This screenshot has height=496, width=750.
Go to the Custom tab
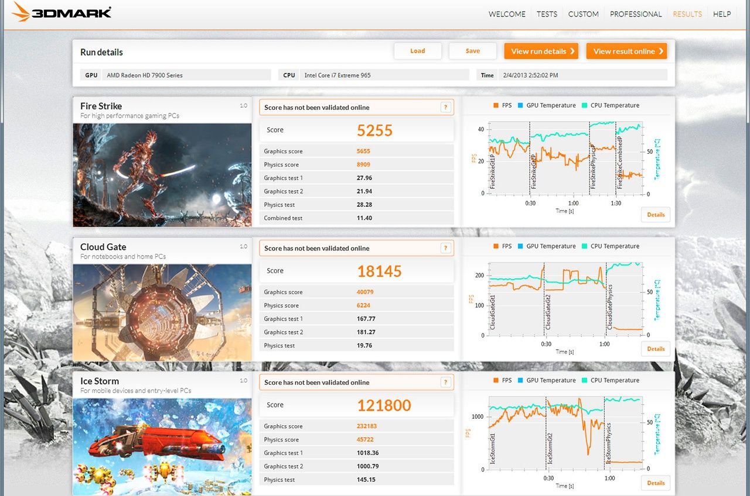(583, 14)
